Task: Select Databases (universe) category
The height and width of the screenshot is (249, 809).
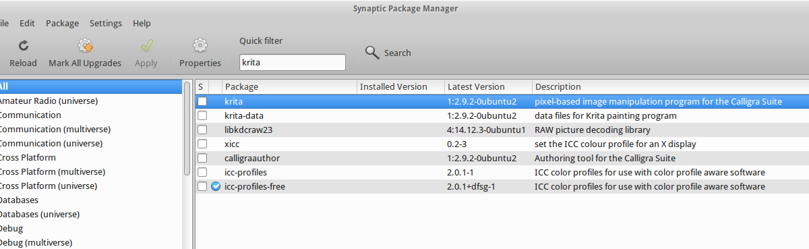Action: click(x=39, y=214)
